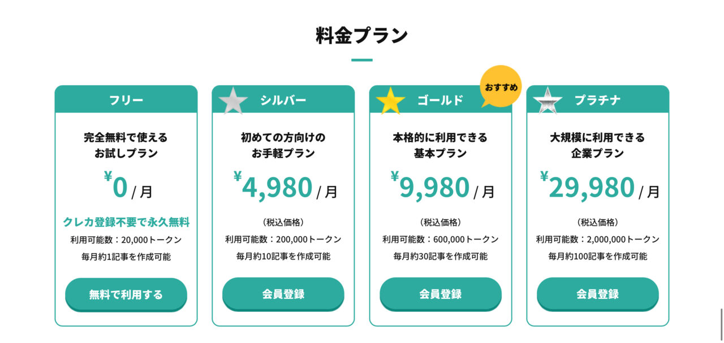This screenshot has width=724, height=343.
Task: Click the platinum star icon on プラチナ plan
Action: 546,99
